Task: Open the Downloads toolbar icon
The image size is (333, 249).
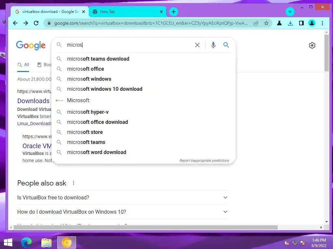Action: point(290,23)
